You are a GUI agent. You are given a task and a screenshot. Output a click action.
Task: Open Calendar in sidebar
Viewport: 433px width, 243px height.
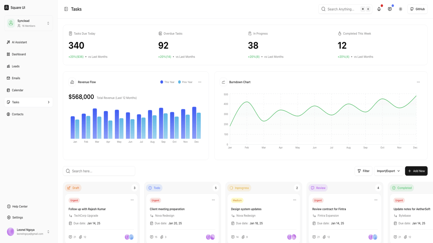pos(28,90)
